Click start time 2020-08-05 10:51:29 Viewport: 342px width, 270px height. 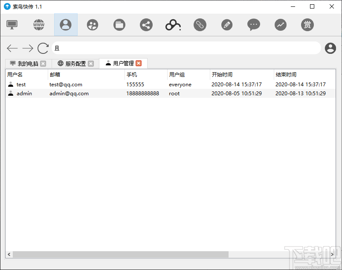pos(237,94)
